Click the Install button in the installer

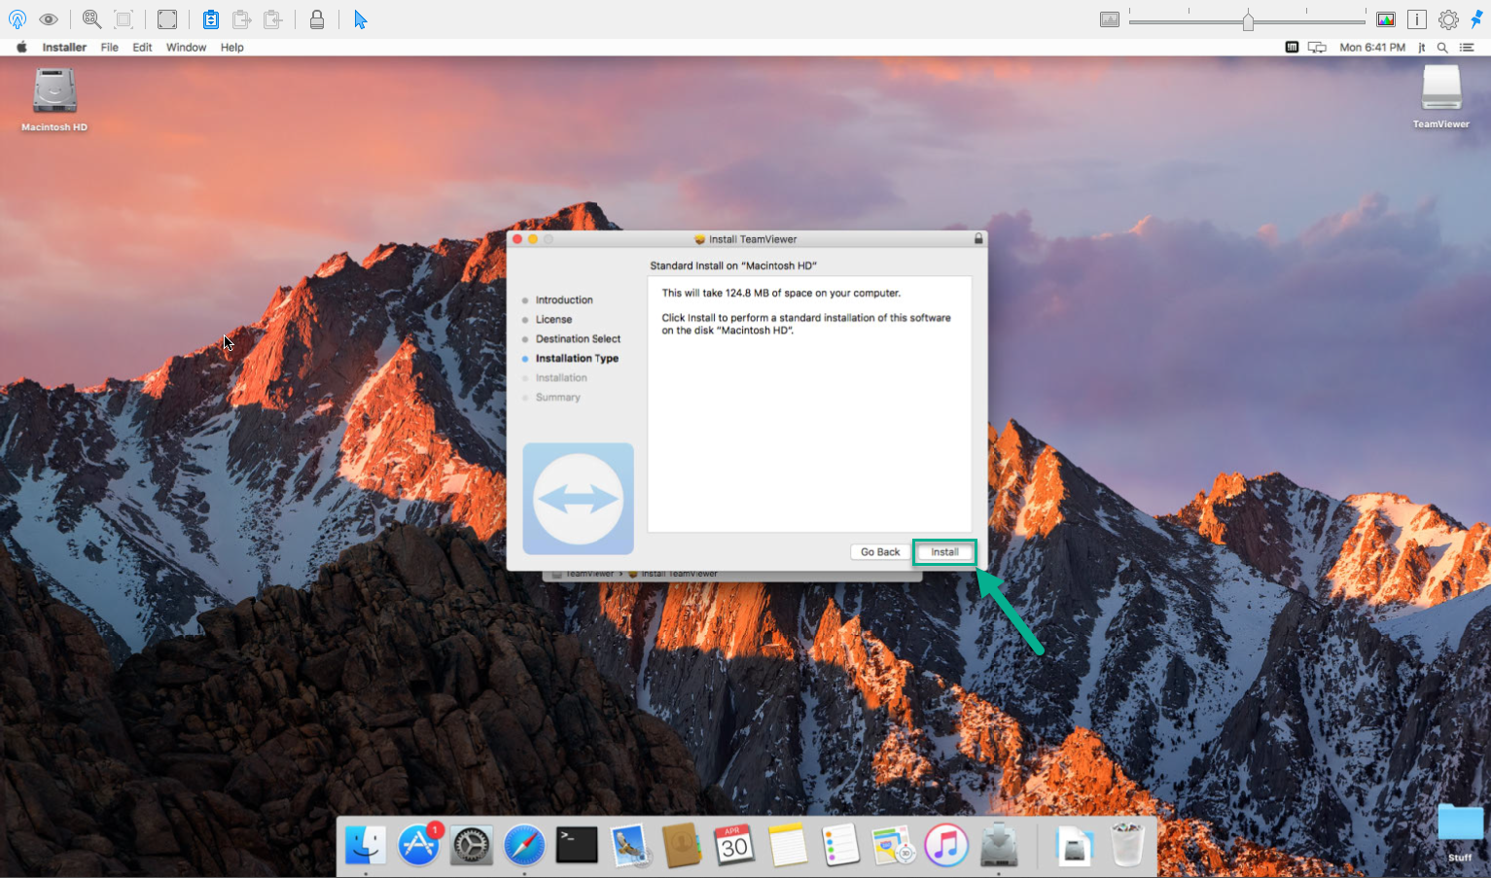pos(944,552)
